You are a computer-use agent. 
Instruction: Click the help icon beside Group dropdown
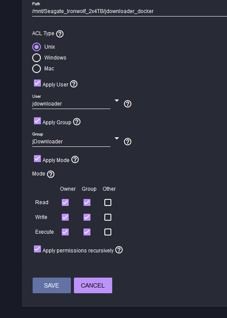pos(127,142)
